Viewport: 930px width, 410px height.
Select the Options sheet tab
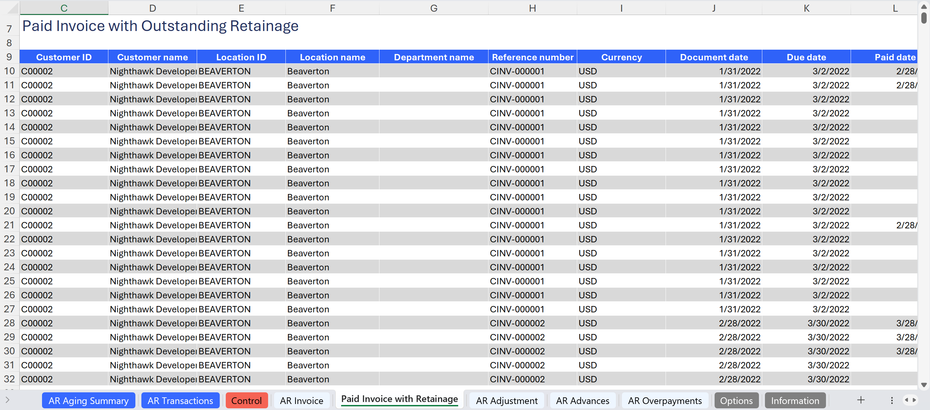pyautogui.click(x=736, y=401)
